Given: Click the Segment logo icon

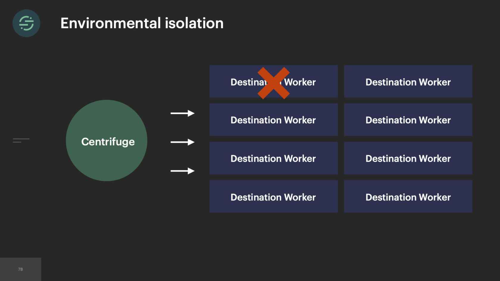Looking at the screenshot, I should [26, 23].
